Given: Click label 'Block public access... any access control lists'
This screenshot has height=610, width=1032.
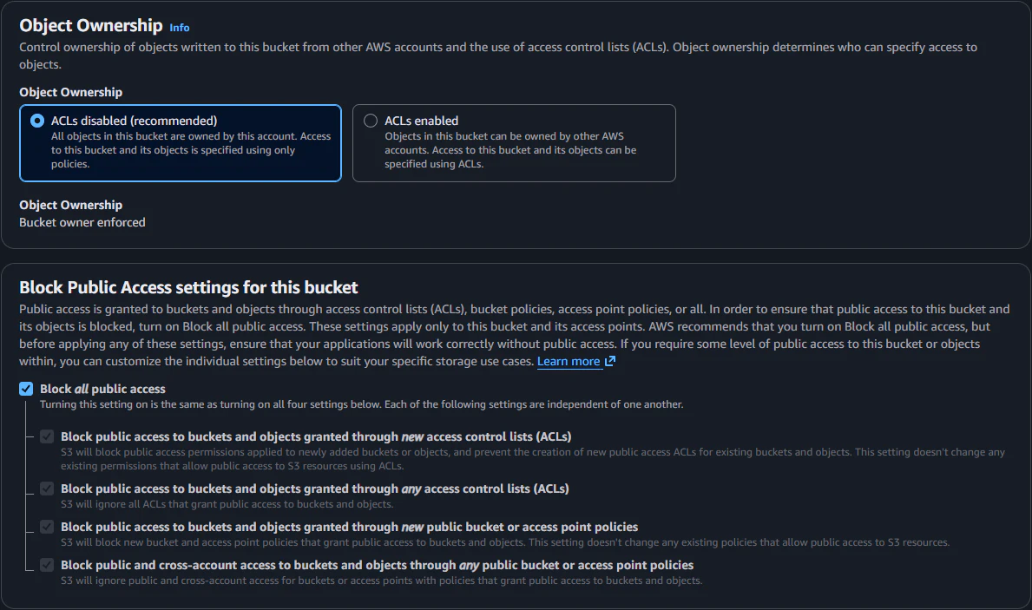Looking at the screenshot, I should click(x=314, y=489).
